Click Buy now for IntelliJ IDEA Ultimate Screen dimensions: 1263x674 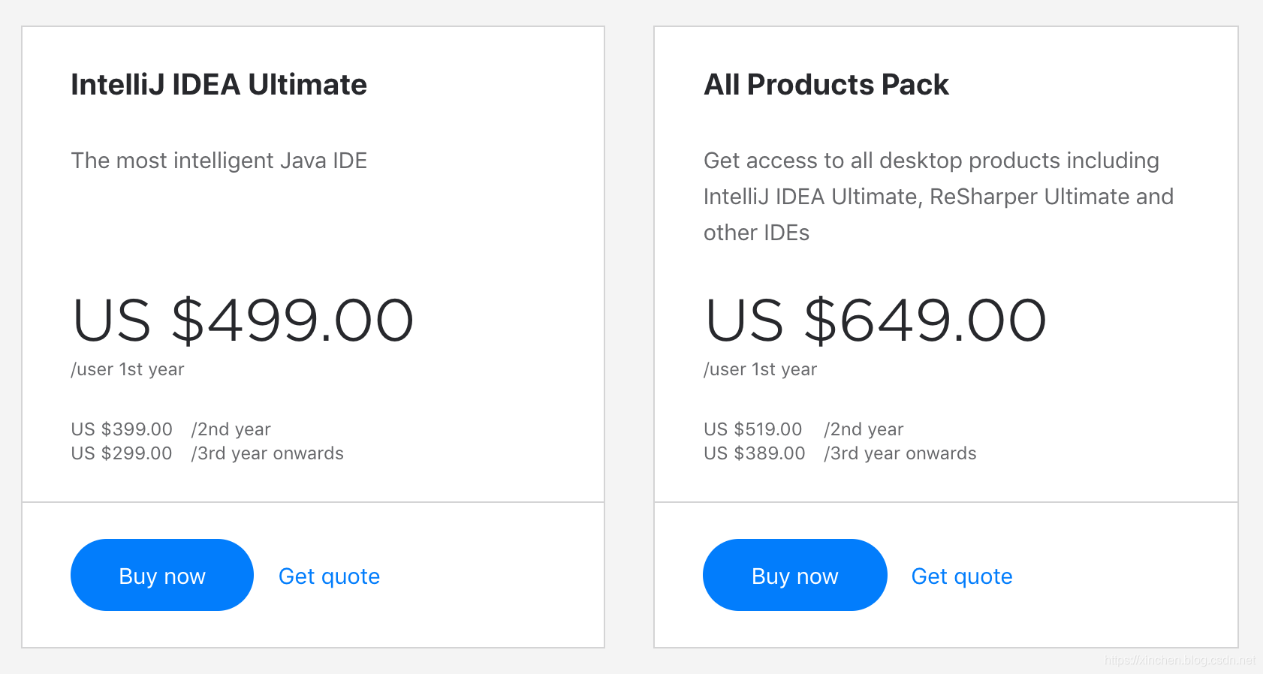(x=161, y=575)
